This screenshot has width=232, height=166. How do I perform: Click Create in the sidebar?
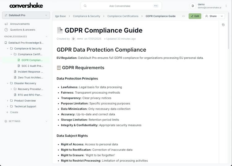14,112
